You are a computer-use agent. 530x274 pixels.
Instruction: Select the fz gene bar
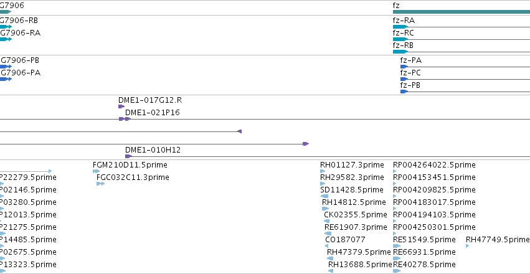point(461,12)
